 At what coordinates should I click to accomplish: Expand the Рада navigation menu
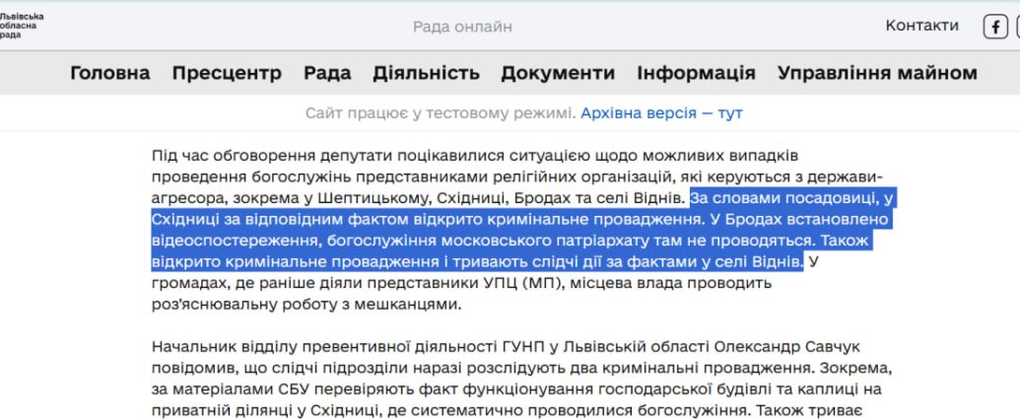click(327, 73)
